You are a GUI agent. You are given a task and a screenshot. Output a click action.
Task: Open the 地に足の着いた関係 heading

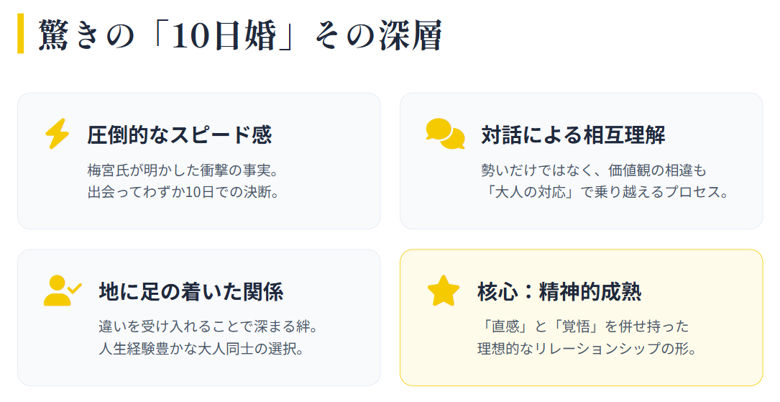191,291
